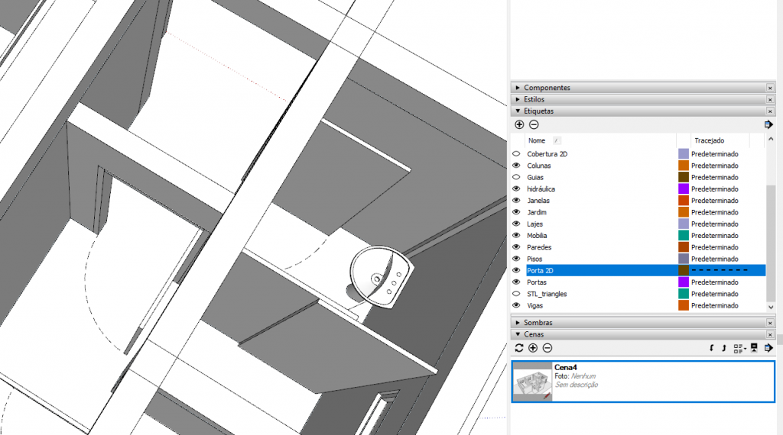The width and height of the screenshot is (783, 435).
Task: Open the Etiquetas panel details arrow menu
Action: pos(768,124)
